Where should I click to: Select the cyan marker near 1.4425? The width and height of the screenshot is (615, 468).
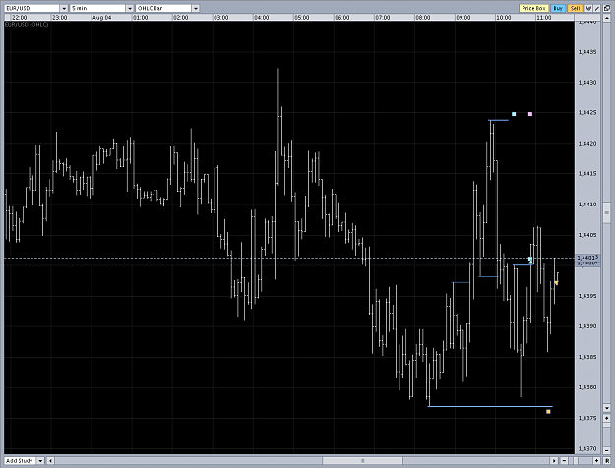click(x=514, y=114)
